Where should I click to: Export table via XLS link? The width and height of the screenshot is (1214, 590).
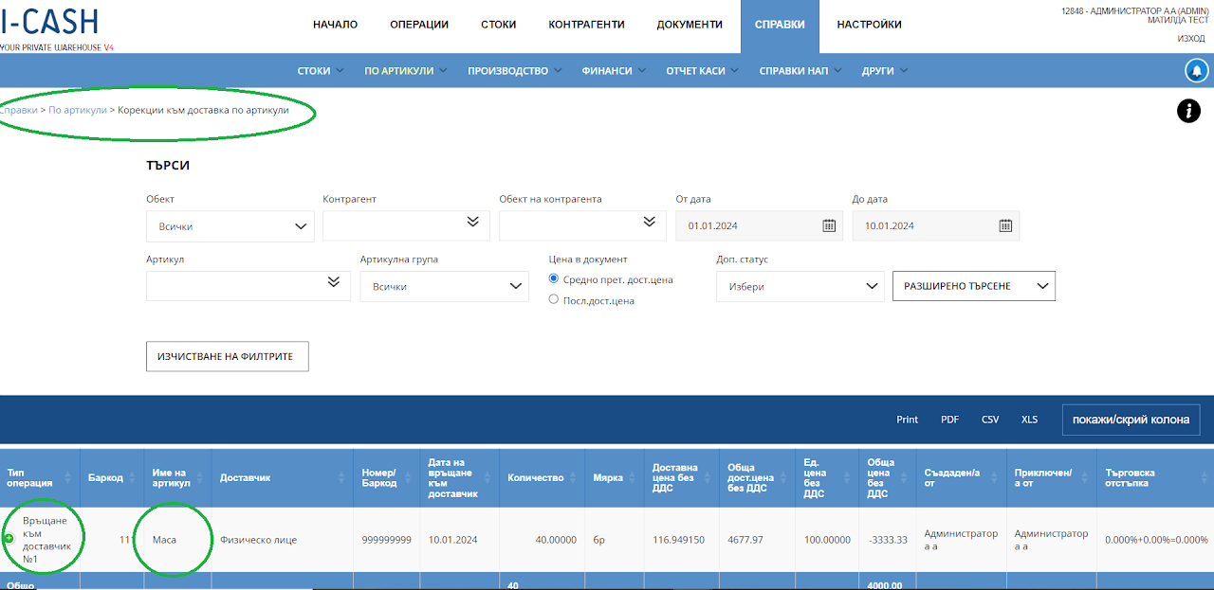(1029, 420)
